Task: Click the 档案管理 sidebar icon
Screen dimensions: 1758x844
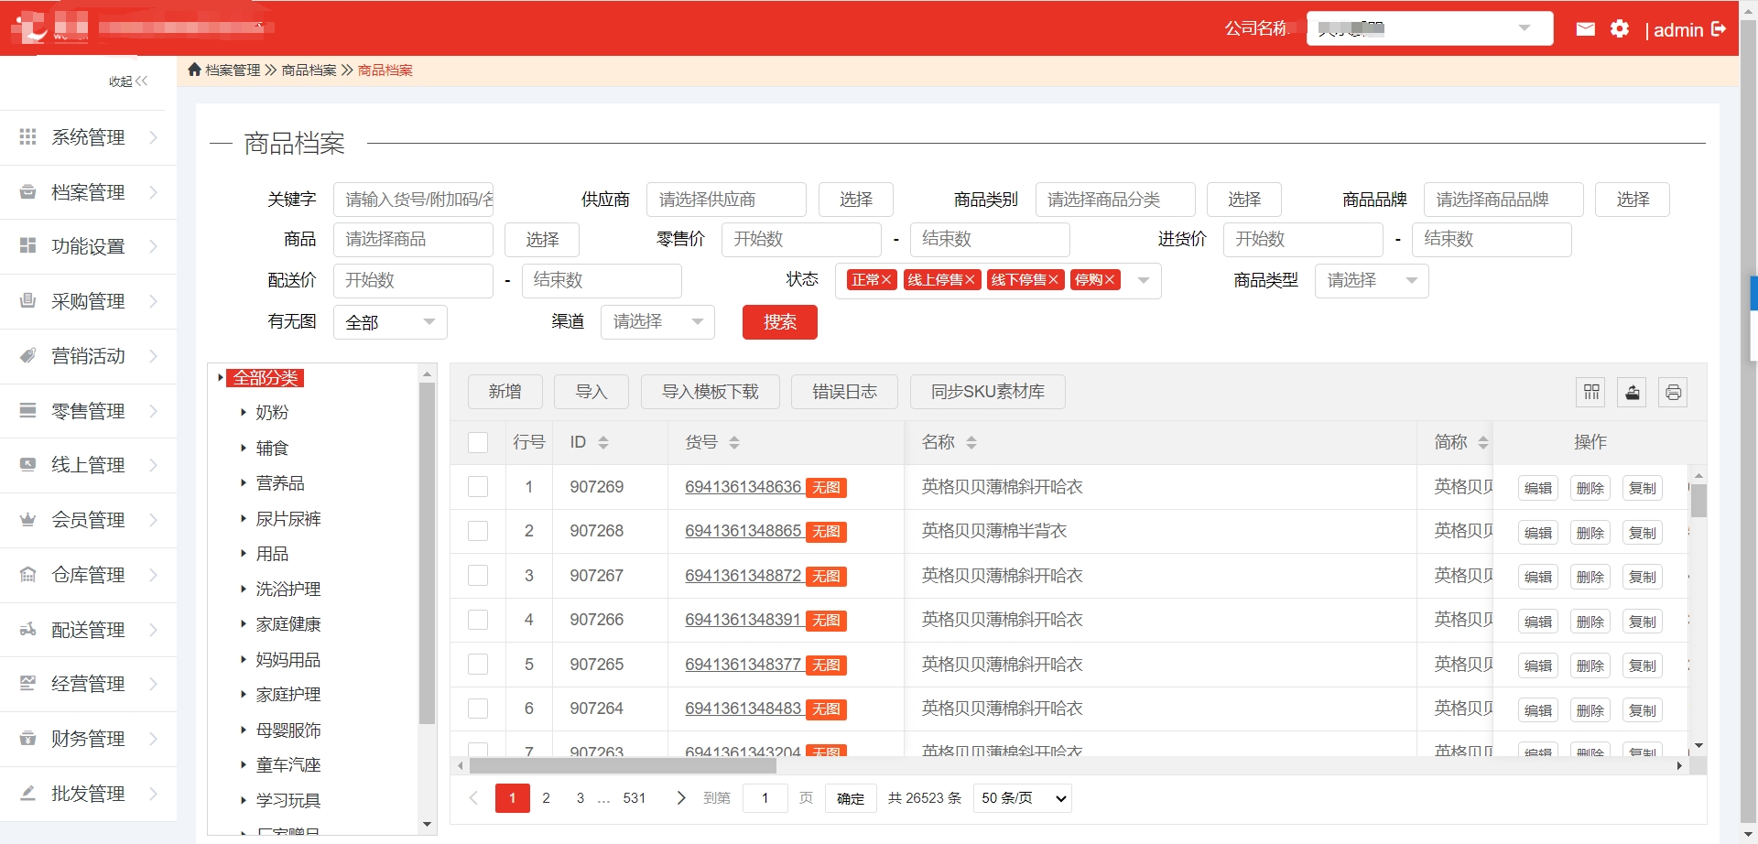Action: click(x=27, y=191)
